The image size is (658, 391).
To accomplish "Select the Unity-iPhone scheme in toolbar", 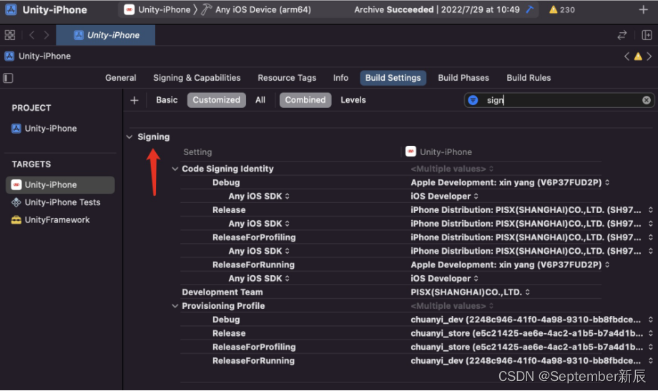I will click(x=157, y=9).
